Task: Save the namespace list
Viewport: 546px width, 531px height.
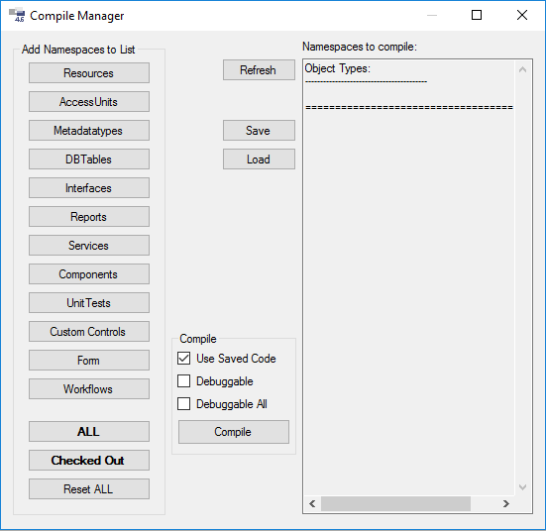Action: click(259, 130)
